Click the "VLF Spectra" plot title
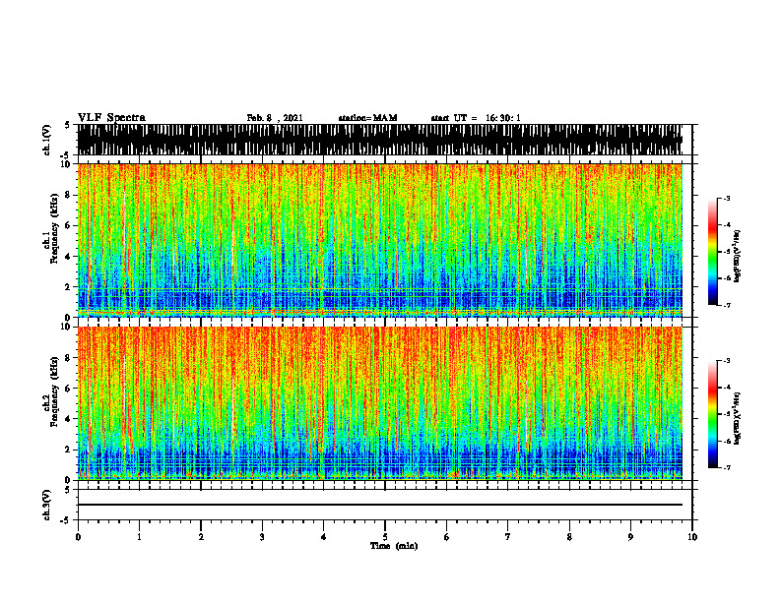 [x=111, y=118]
